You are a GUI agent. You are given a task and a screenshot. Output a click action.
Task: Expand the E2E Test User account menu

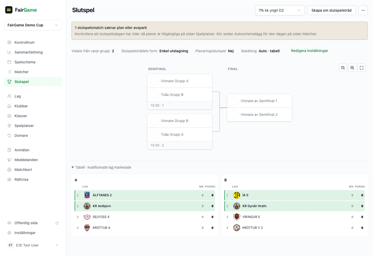coord(33,245)
